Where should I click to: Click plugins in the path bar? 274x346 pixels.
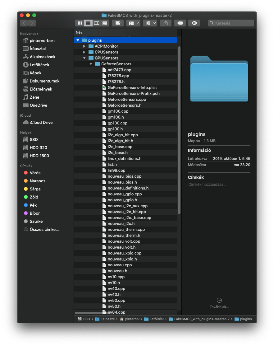243,319
